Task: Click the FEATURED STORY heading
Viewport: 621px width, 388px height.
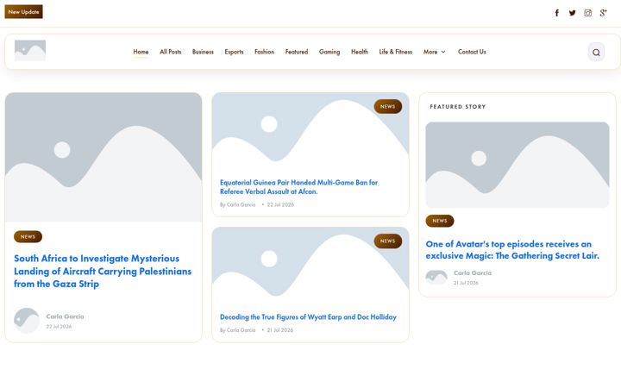Action: tap(458, 107)
